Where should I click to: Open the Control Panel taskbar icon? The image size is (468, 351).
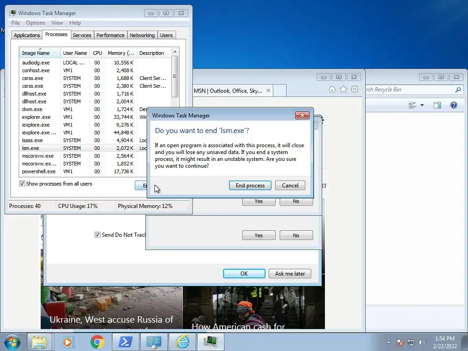click(154, 342)
